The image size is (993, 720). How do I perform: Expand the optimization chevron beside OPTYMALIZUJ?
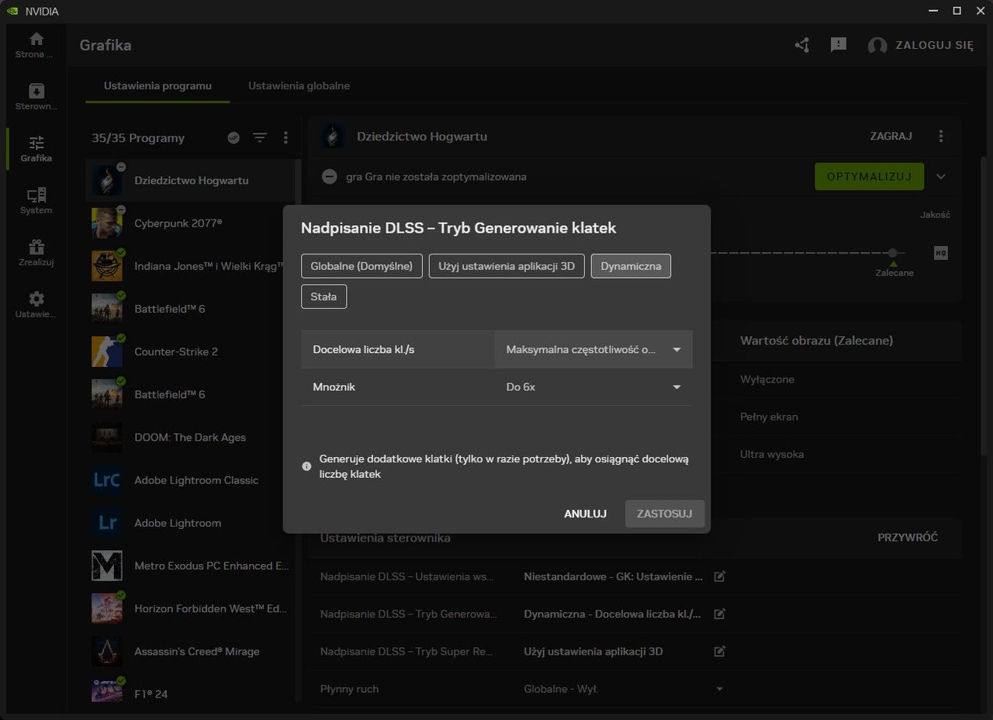coord(941,177)
